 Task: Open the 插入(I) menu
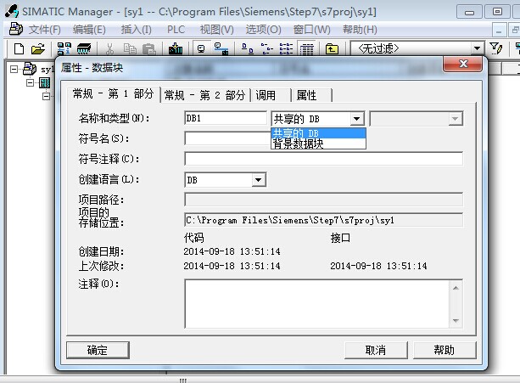(137, 30)
